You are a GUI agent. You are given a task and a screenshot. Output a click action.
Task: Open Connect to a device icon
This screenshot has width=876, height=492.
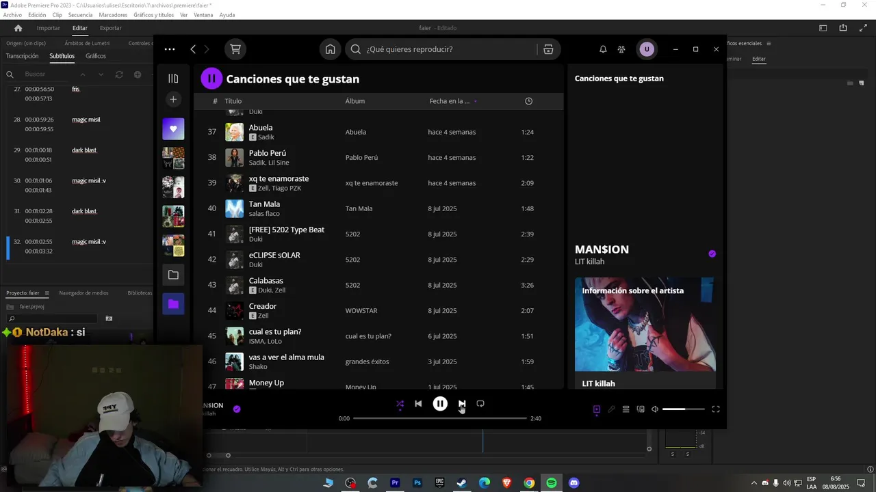click(x=641, y=409)
